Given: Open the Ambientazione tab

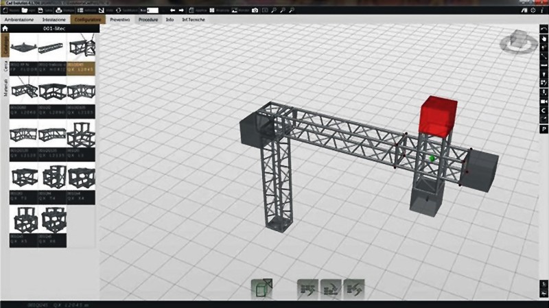Looking at the screenshot, I should [x=19, y=20].
